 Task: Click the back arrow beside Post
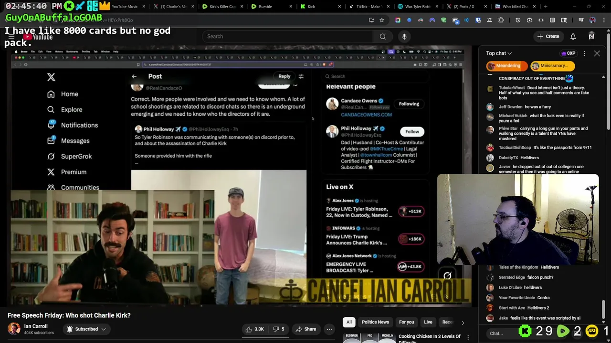(134, 76)
